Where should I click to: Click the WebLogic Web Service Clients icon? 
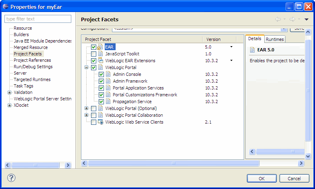pyautogui.click(x=101, y=122)
